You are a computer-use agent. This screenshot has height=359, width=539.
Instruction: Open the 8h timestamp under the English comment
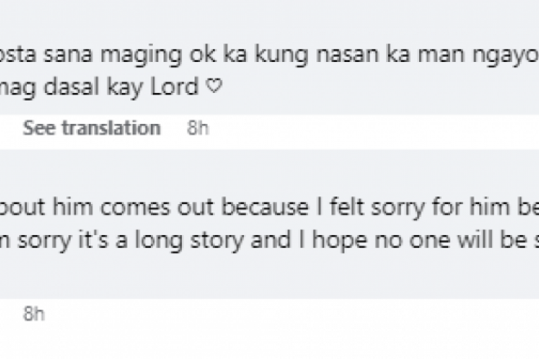pyautogui.click(x=34, y=314)
